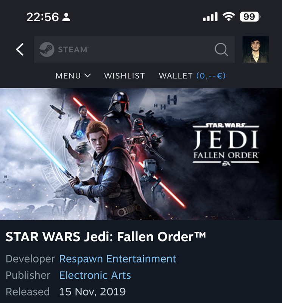Open Respawn Entertainment developer link
The width and height of the screenshot is (282, 303).
118,259
